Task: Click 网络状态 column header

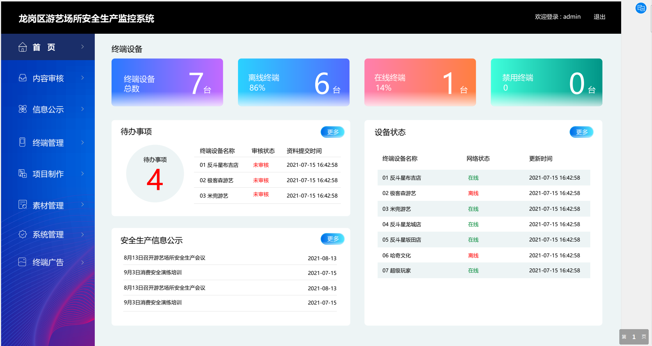Action: coord(478,159)
